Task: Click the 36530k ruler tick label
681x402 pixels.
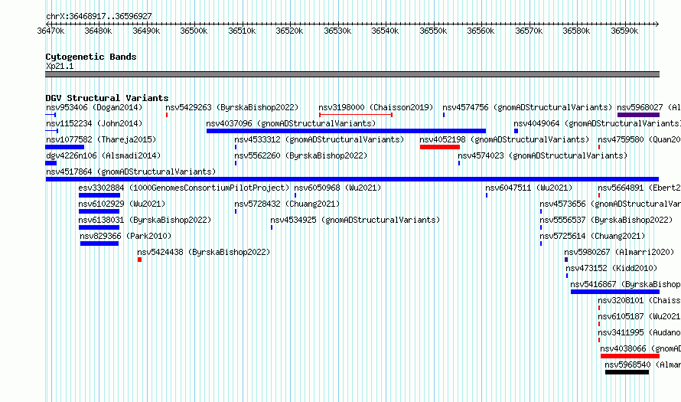Action: click(337, 31)
